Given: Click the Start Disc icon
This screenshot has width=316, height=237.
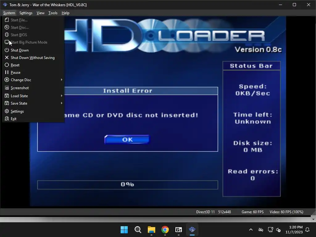Looking at the screenshot, I should point(7,27).
